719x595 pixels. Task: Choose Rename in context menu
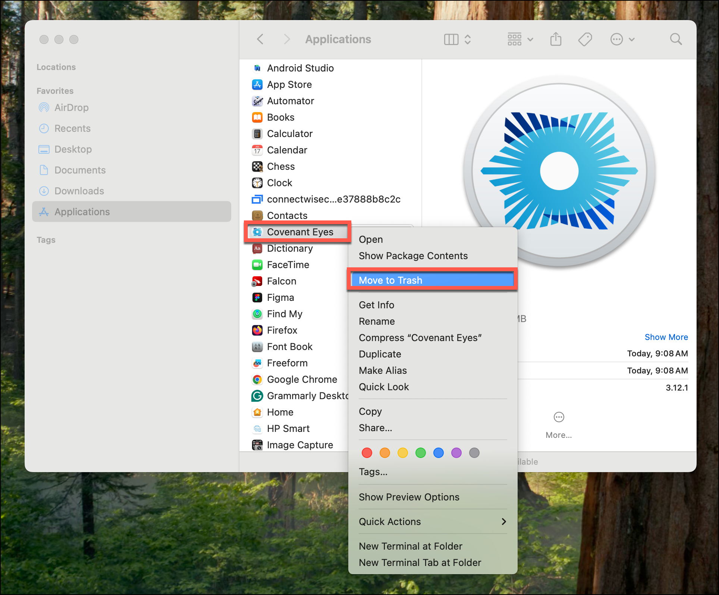(433, 321)
